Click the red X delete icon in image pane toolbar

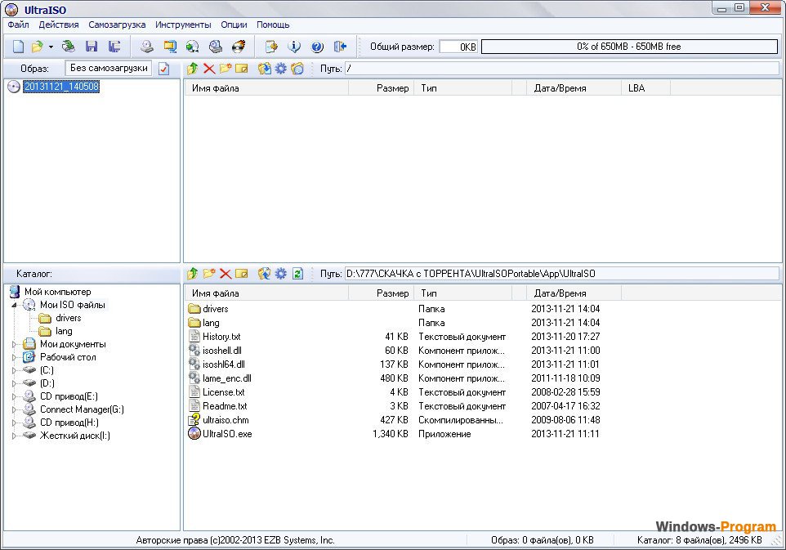pyautogui.click(x=209, y=69)
